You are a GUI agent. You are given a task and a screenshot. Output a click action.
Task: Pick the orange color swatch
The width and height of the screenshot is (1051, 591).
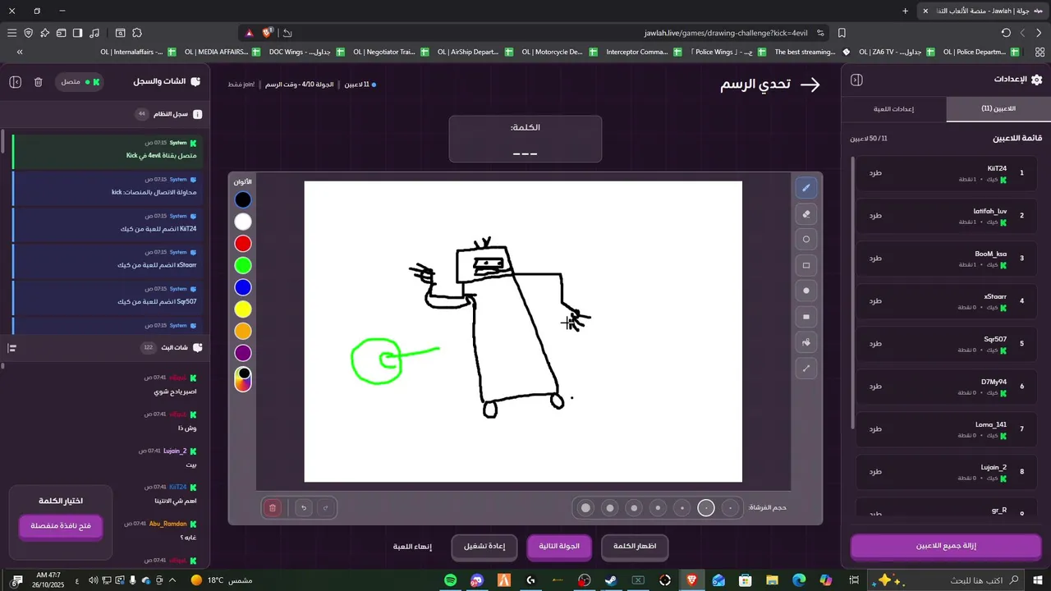point(243,331)
